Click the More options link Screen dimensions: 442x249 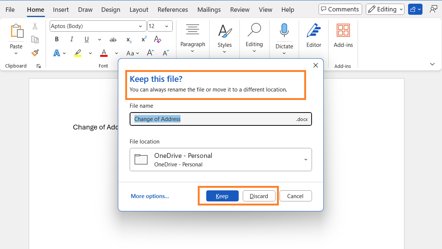point(150,196)
